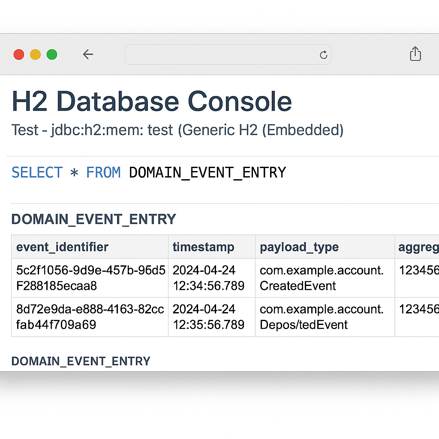Select the SELECT keyword in the query

[x=37, y=172]
